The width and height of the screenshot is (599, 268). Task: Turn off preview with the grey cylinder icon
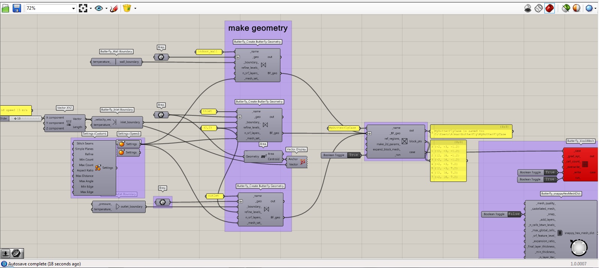point(528,8)
